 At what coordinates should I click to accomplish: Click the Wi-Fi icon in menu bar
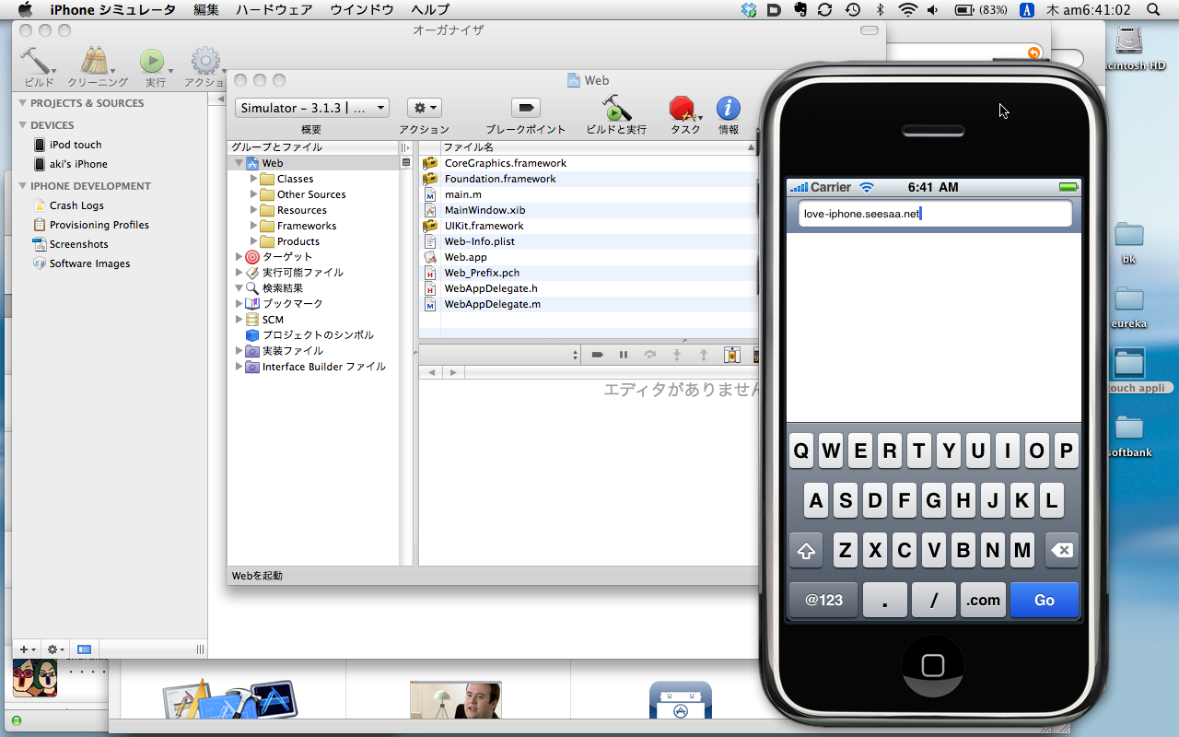(x=908, y=10)
